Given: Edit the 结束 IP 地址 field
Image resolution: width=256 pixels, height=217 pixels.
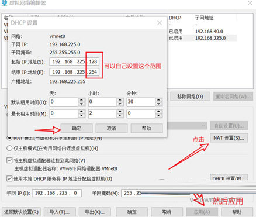Looking at the screenshot, I should point(74,72).
